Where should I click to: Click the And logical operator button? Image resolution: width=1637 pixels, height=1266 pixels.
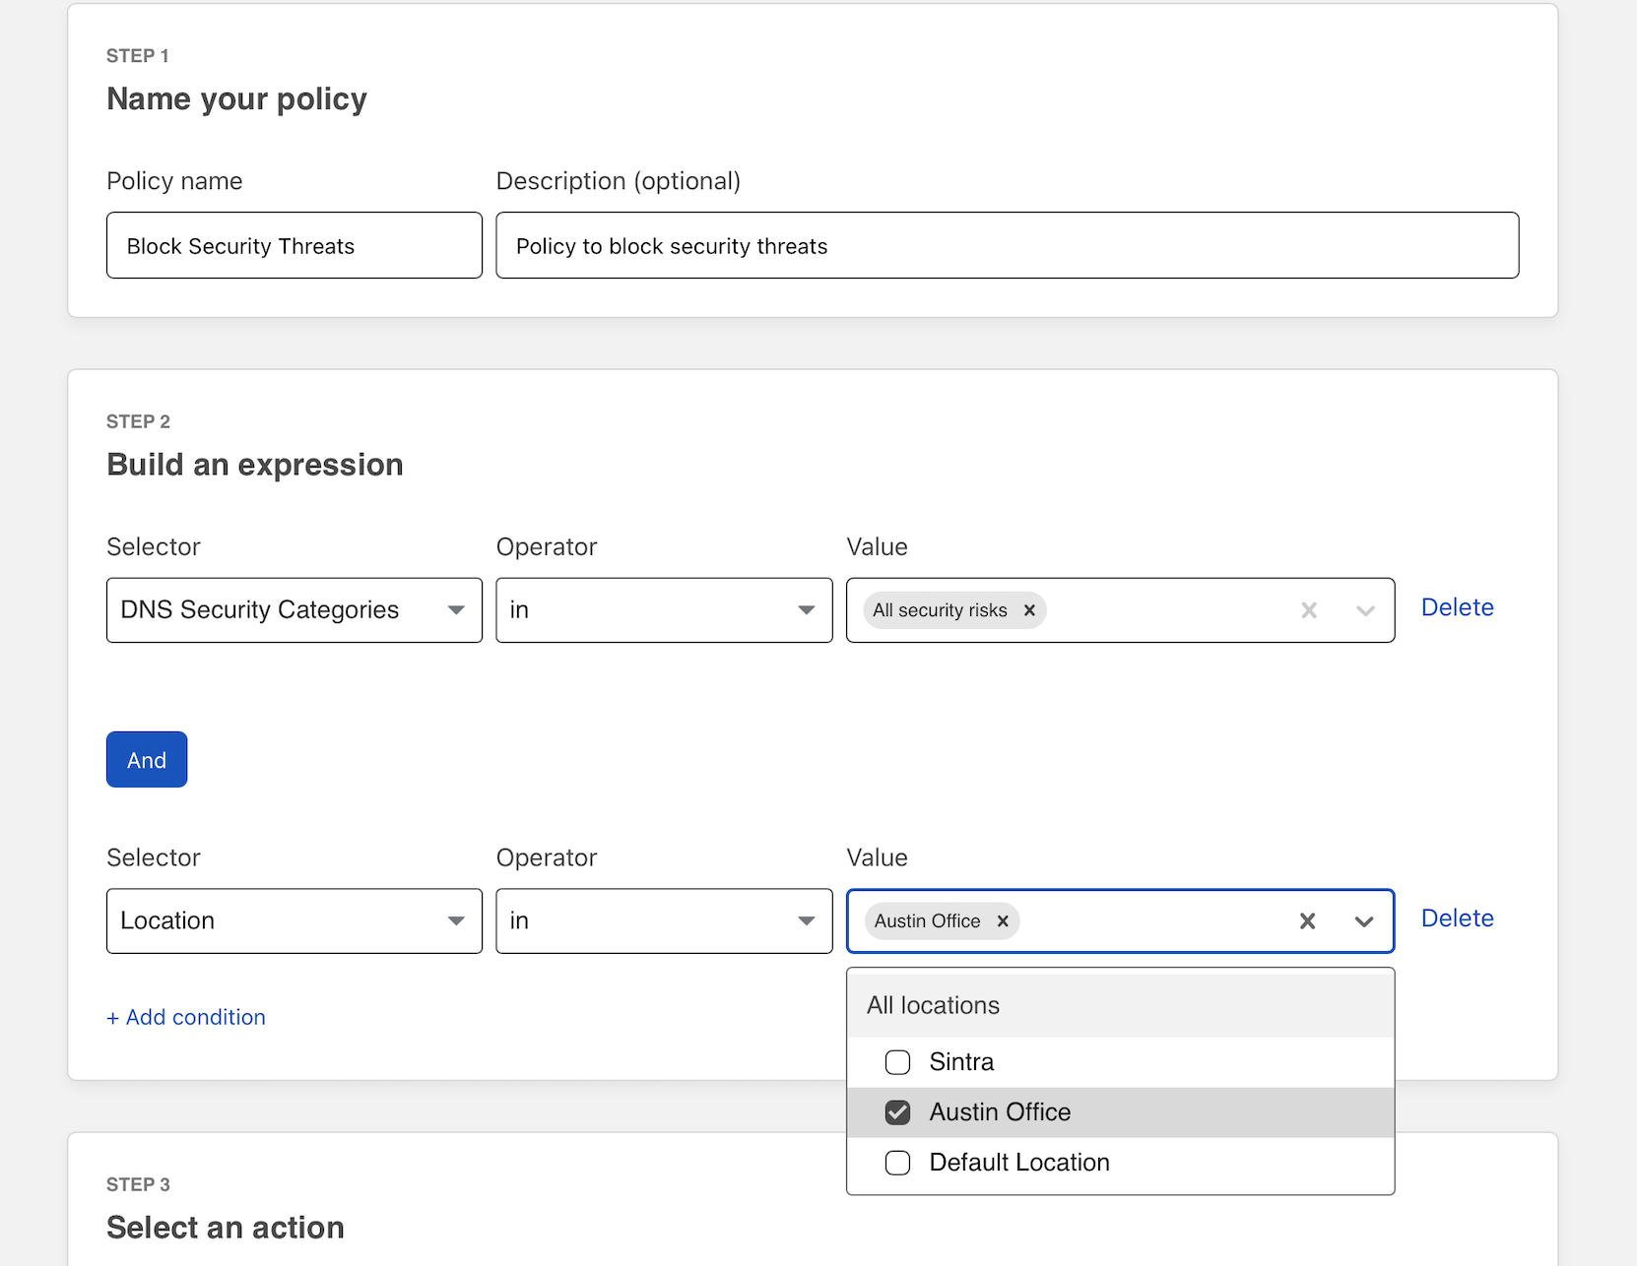coord(147,759)
